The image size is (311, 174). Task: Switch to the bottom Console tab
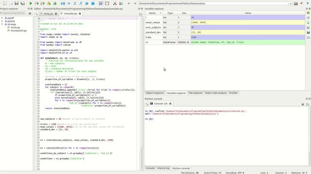tap(150, 168)
